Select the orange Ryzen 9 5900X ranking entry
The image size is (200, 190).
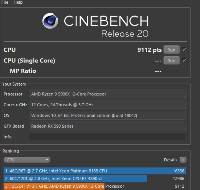tap(54, 186)
